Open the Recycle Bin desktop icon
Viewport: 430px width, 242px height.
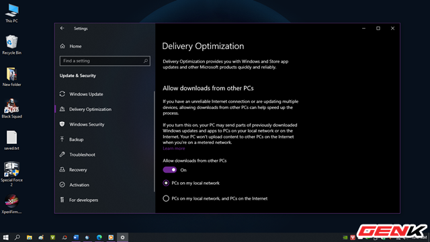(12, 45)
